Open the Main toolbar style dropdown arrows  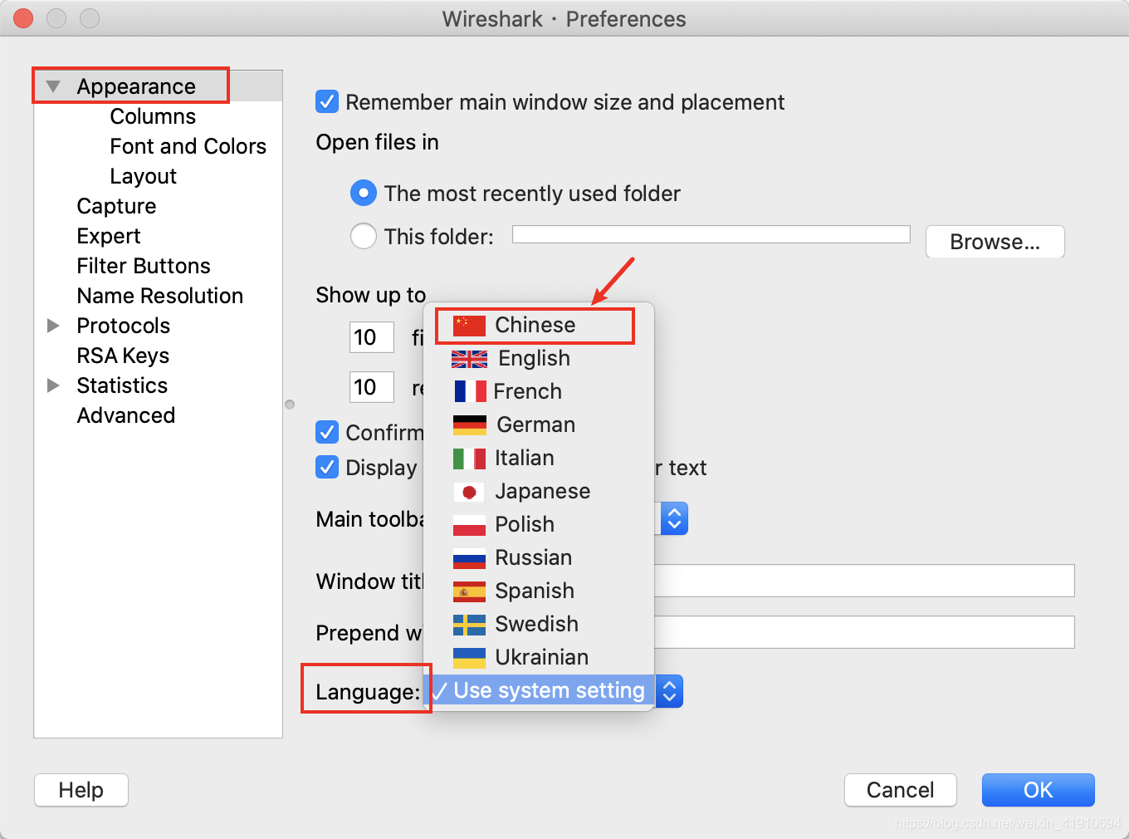[x=674, y=519]
